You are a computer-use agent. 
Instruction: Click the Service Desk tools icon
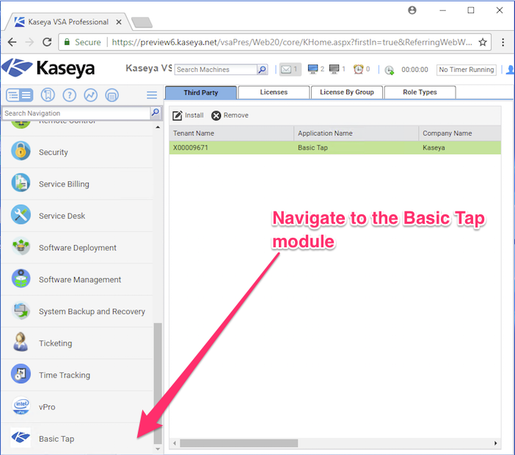[21, 214]
